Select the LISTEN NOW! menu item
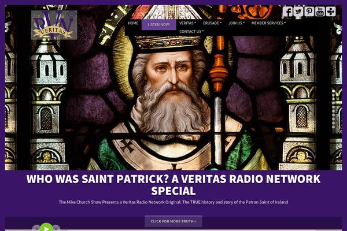The width and height of the screenshot is (347, 231). (159, 24)
